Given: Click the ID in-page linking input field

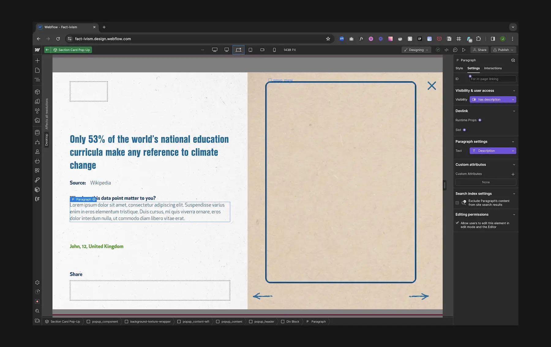Looking at the screenshot, I should pyautogui.click(x=492, y=79).
